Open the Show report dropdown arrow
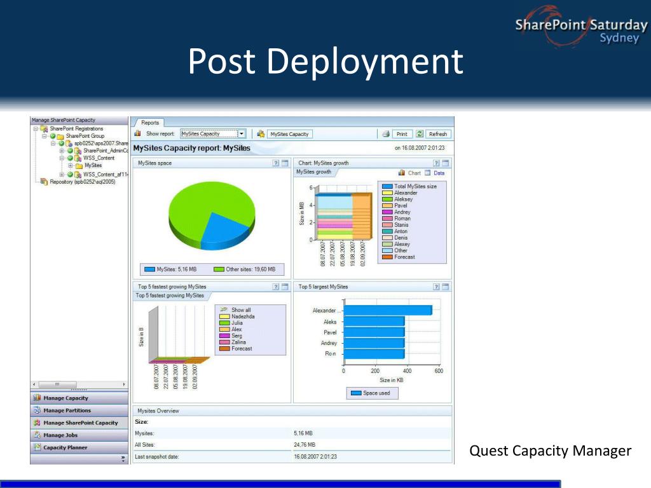The width and height of the screenshot is (651, 488). [241, 133]
